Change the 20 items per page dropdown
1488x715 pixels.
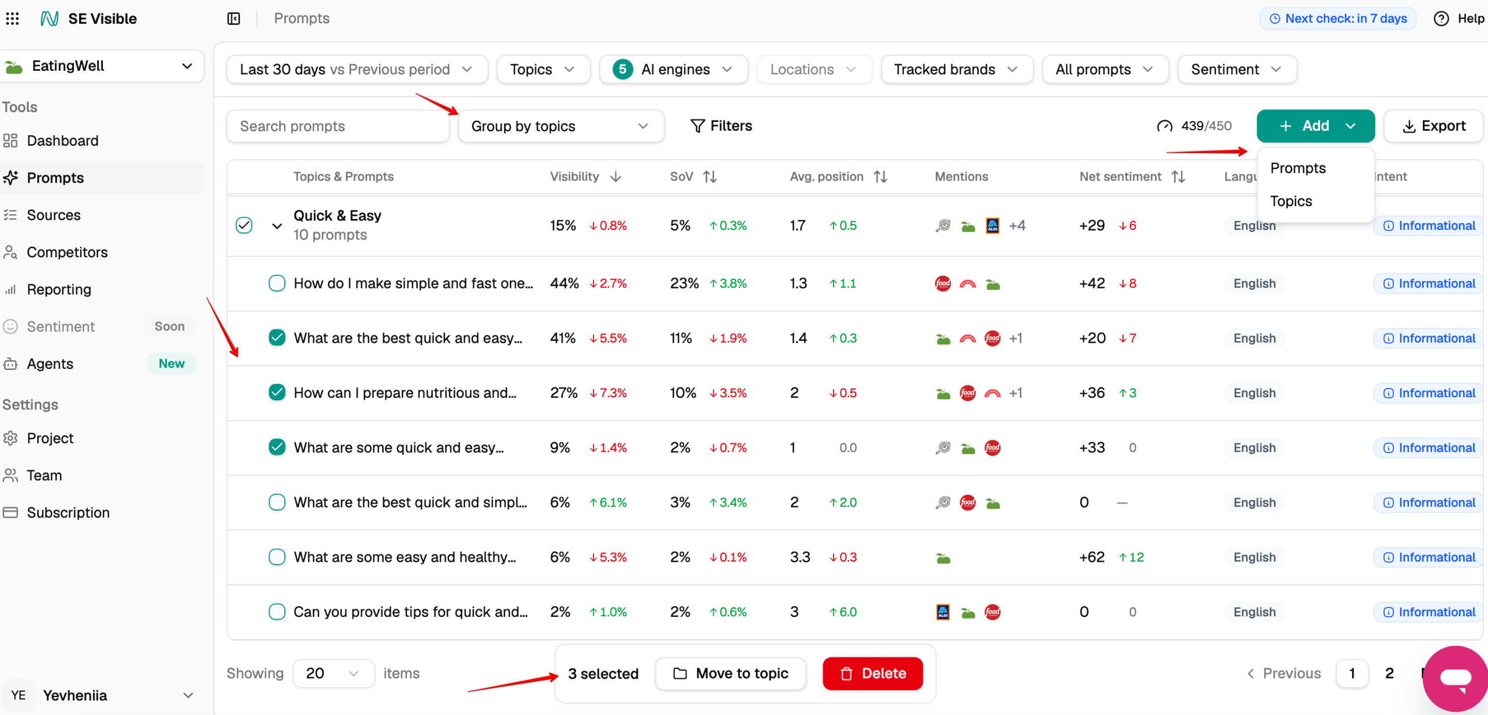click(x=334, y=674)
